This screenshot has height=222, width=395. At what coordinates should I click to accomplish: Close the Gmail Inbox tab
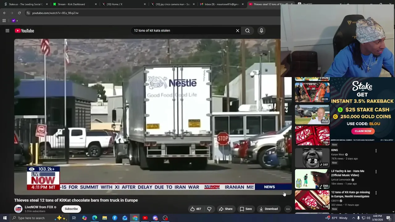243,4
